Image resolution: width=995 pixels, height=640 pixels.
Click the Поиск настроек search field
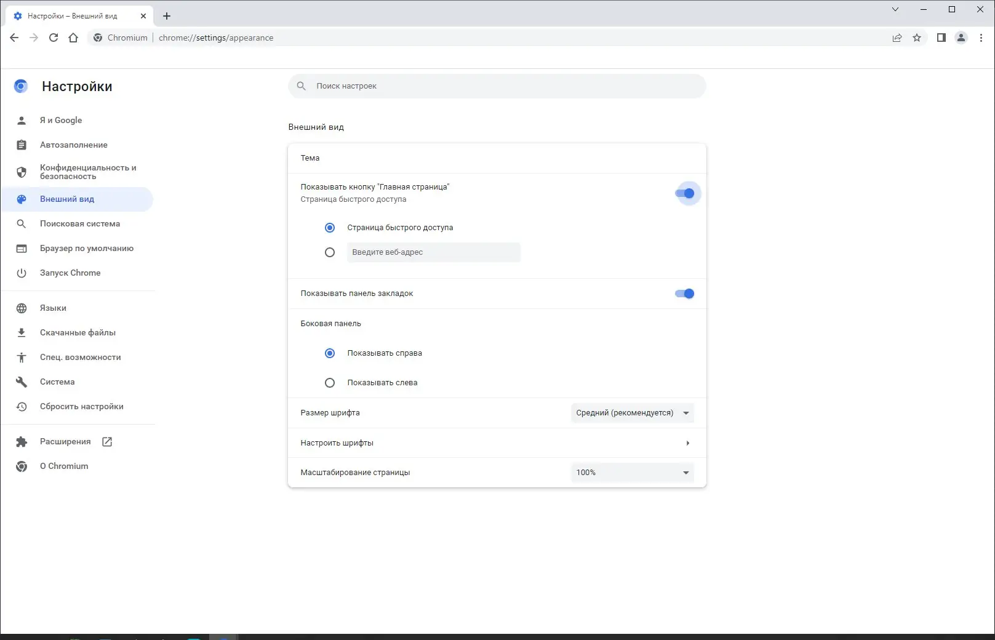(497, 86)
